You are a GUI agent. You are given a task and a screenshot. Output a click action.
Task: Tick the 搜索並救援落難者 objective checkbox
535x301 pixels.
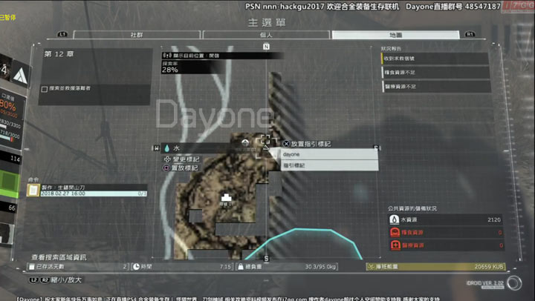pos(45,89)
